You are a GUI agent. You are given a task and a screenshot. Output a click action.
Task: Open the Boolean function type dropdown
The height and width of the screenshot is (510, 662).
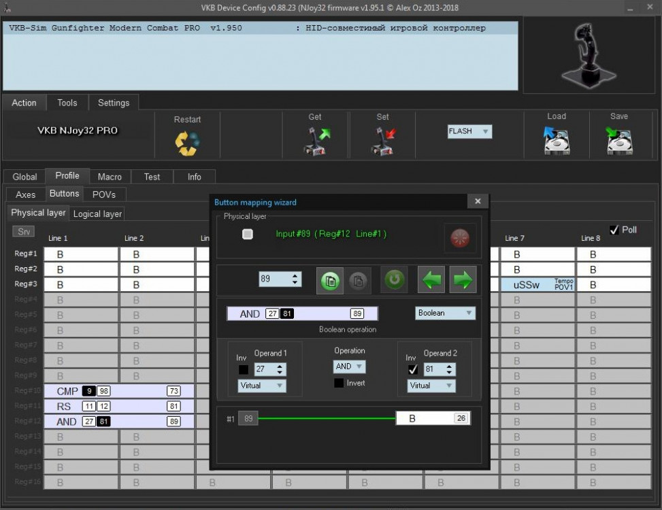(445, 313)
